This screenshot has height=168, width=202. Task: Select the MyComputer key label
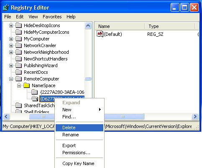37,39
